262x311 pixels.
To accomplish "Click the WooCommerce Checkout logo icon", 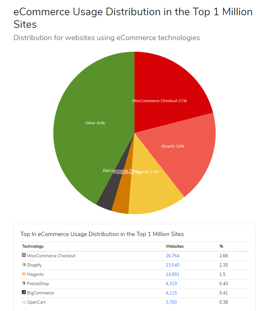I will point(24,255).
